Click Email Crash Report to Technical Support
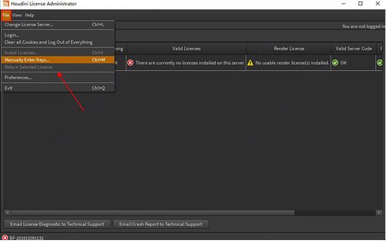The width and height of the screenshot is (386, 242). pyautogui.click(x=160, y=224)
